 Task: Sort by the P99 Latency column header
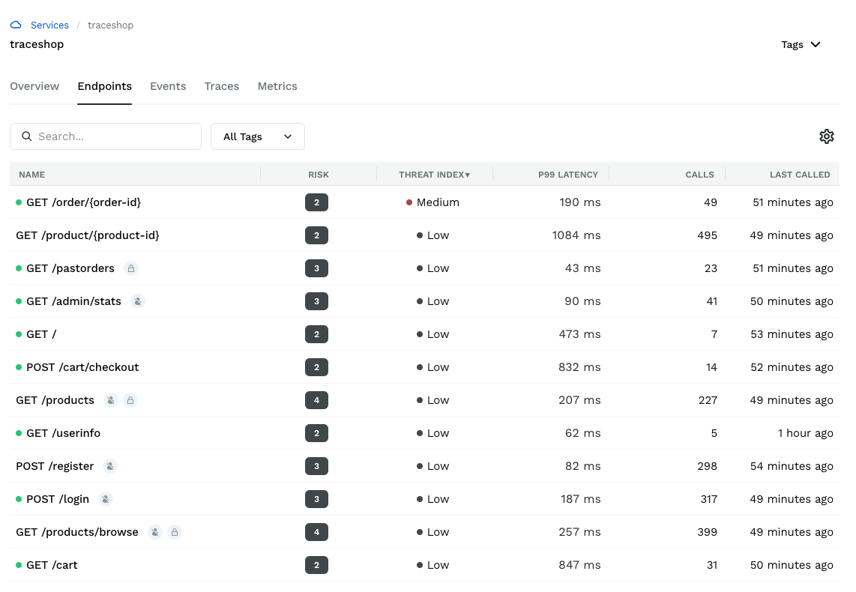click(568, 175)
